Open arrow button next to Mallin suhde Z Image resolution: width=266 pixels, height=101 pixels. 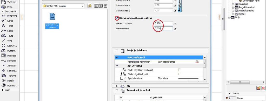tap(175, 10)
